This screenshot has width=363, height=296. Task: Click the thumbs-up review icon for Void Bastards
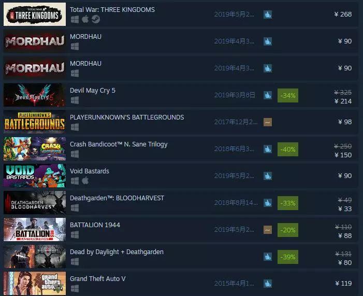coord(268,176)
